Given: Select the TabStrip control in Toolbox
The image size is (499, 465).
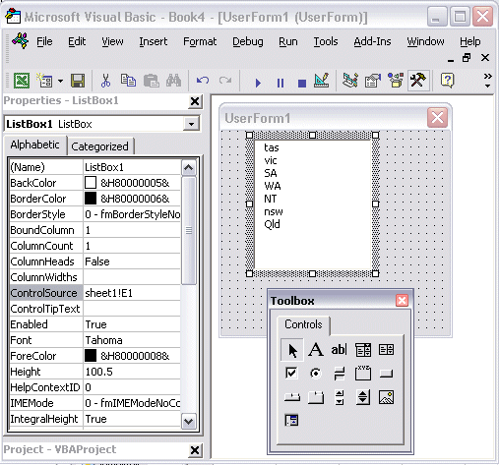Looking at the screenshot, I should [292, 397].
